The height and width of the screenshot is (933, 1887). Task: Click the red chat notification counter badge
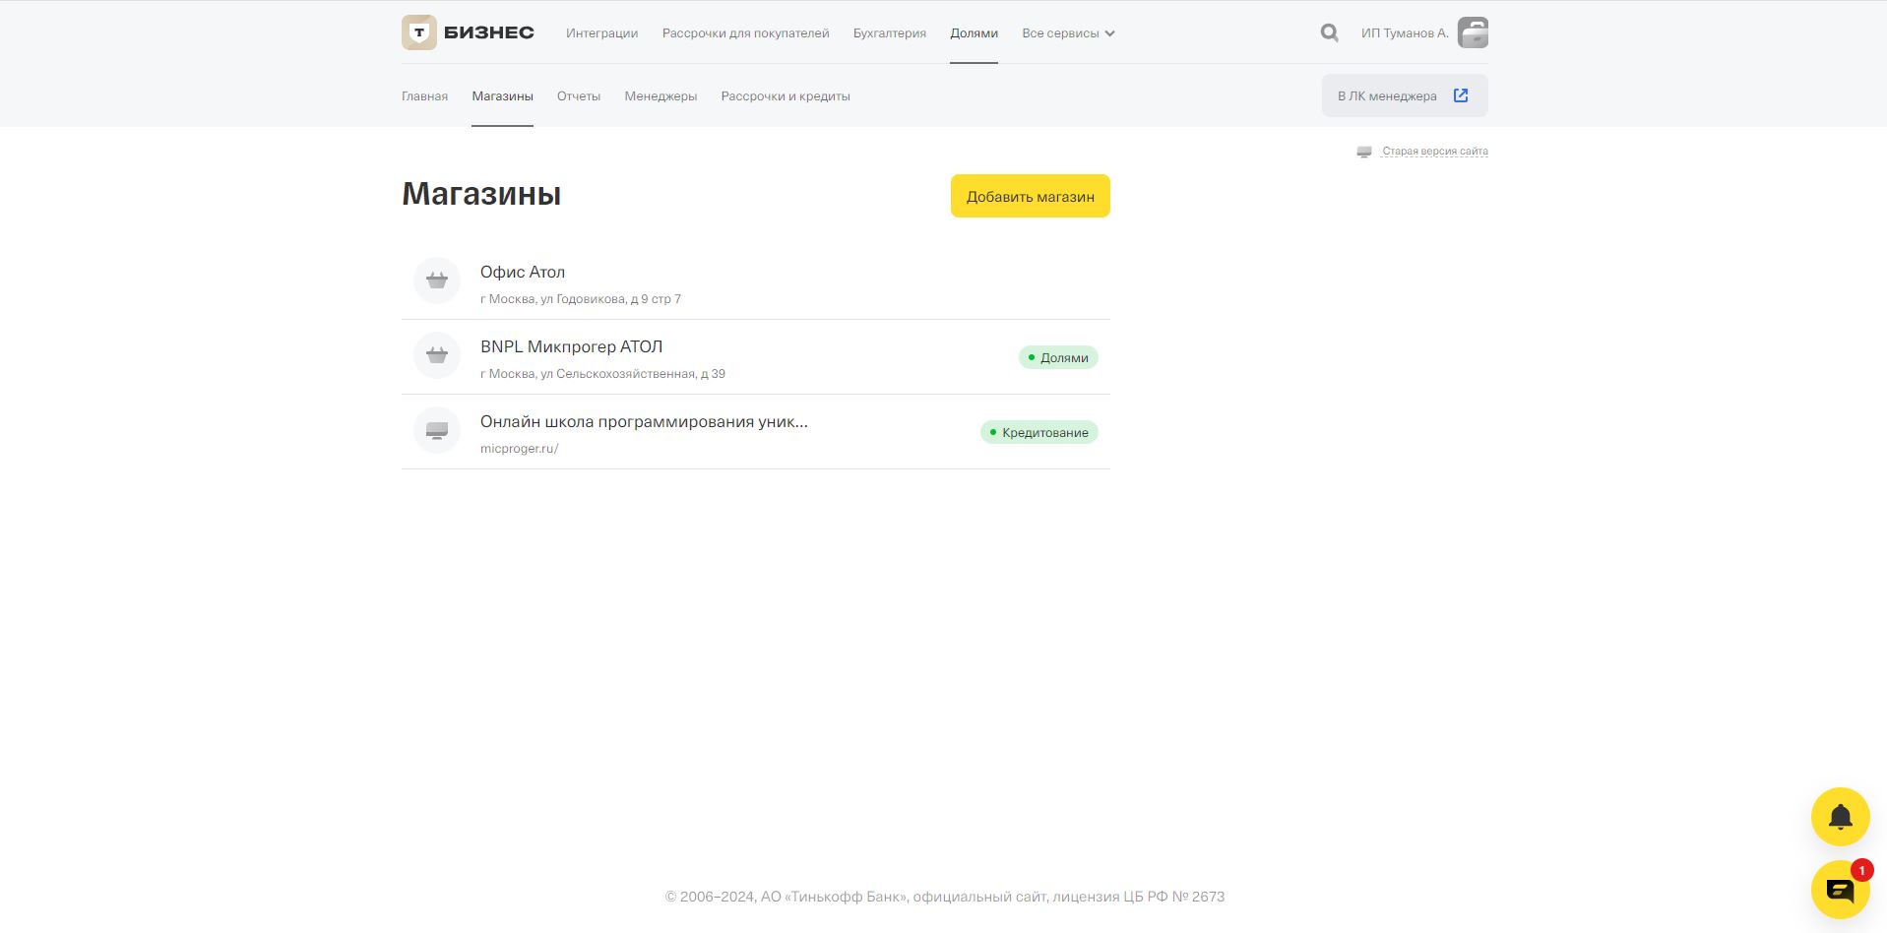click(1861, 870)
